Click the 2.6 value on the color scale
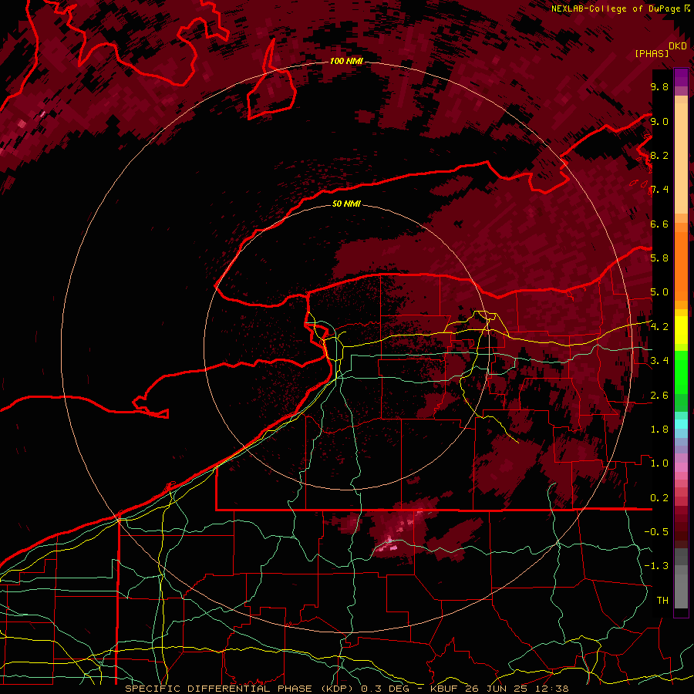This screenshot has width=694, height=694. [x=659, y=396]
